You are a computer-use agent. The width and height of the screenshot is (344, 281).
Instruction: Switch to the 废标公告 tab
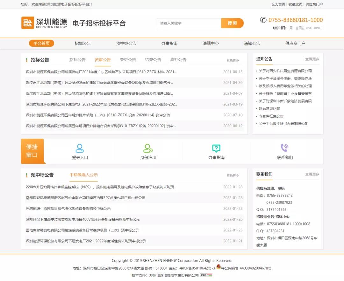(178, 59)
